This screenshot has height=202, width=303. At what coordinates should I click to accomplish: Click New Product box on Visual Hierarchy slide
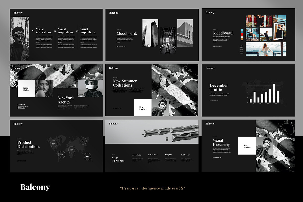coord(247,146)
